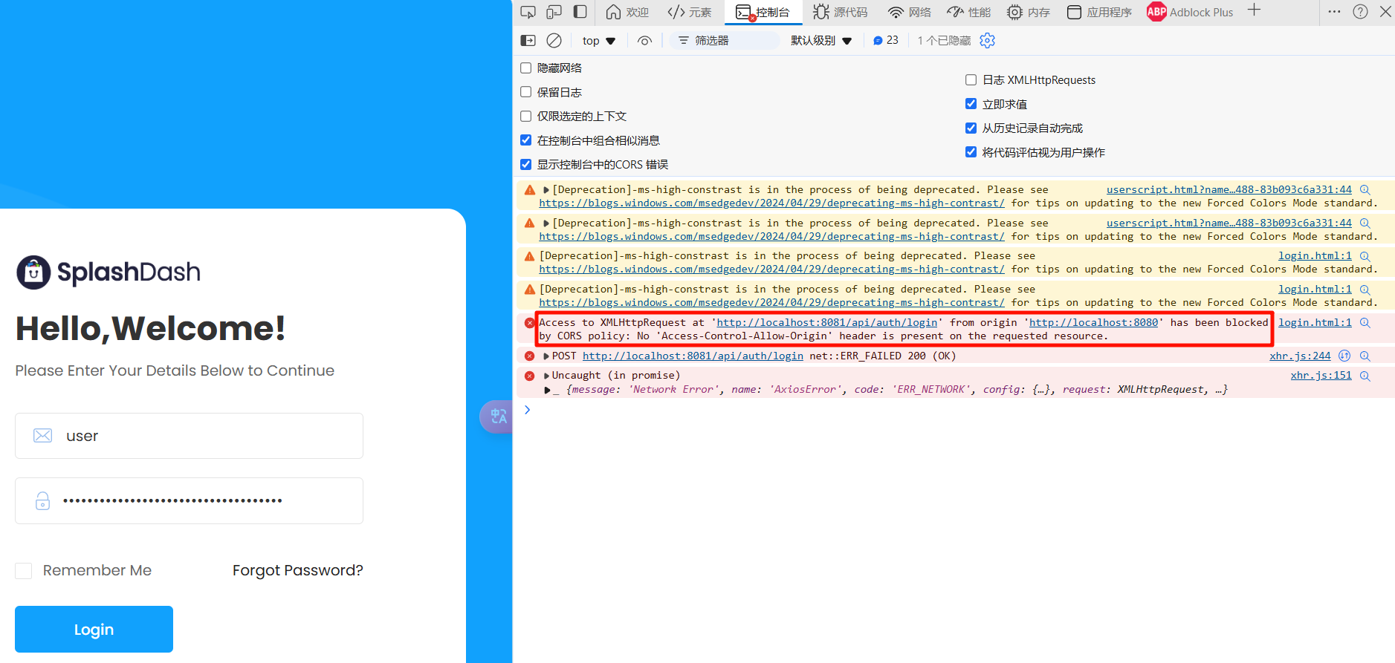
Task: Enable the 保留日志 checkbox
Action: click(x=526, y=92)
